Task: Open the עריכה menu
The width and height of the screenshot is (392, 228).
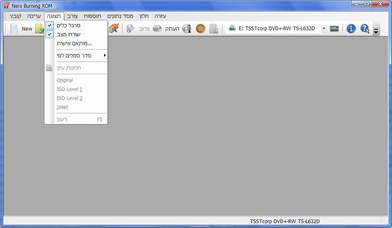Action: pyautogui.click(x=34, y=16)
